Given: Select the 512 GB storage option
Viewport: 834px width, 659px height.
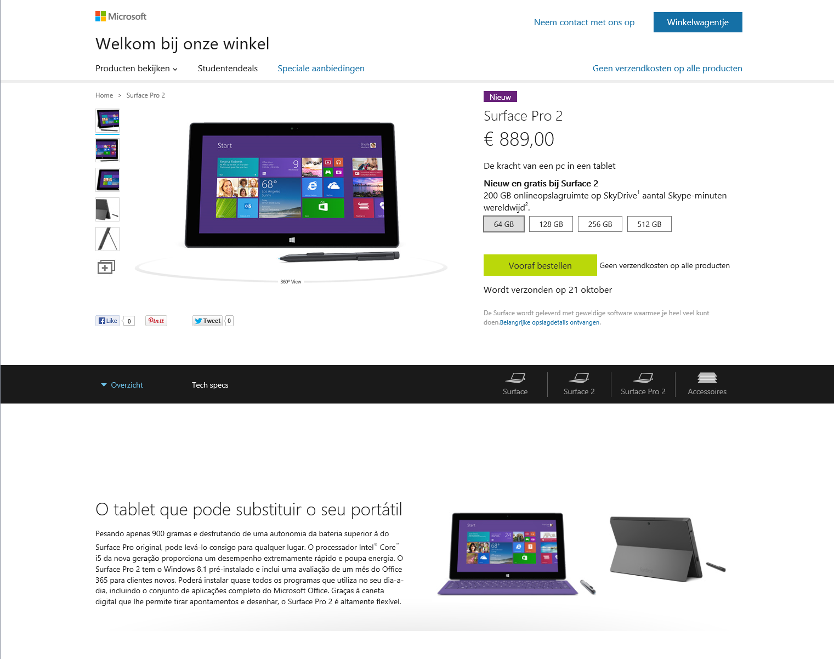Looking at the screenshot, I should pyautogui.click(x=649, y=224).
